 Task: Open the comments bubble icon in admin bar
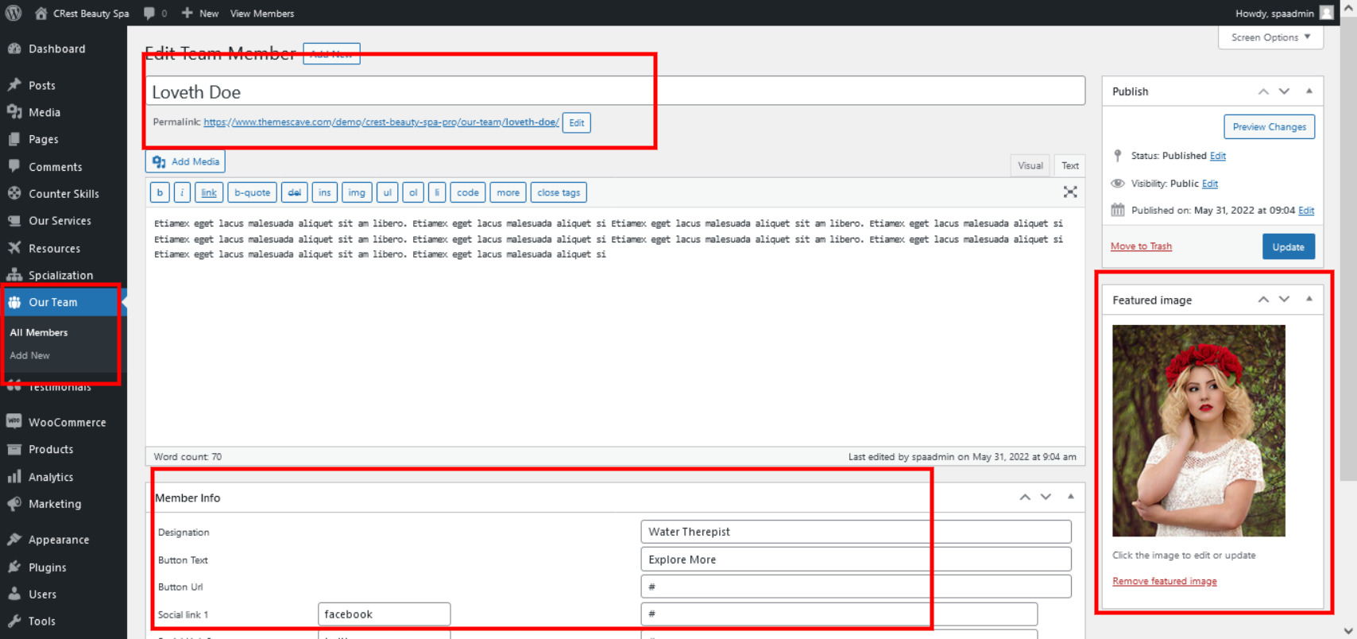(x=149, y=13)
